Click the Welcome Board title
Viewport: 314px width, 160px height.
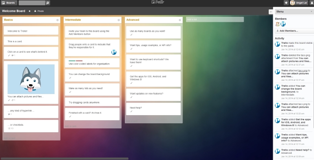[x=14, y=11]
